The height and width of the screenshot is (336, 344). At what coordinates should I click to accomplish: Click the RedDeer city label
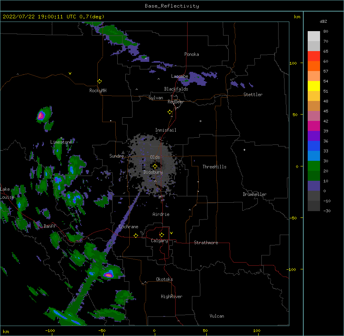pos(176,102)
